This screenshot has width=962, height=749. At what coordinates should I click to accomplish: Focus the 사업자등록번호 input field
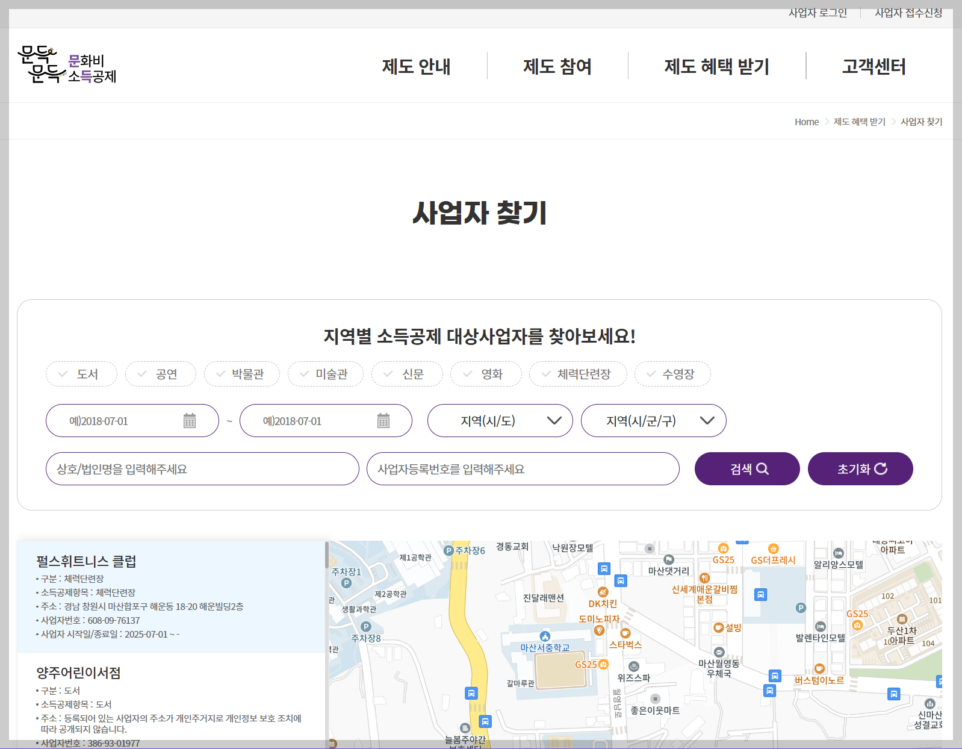(x=523, y=468)
